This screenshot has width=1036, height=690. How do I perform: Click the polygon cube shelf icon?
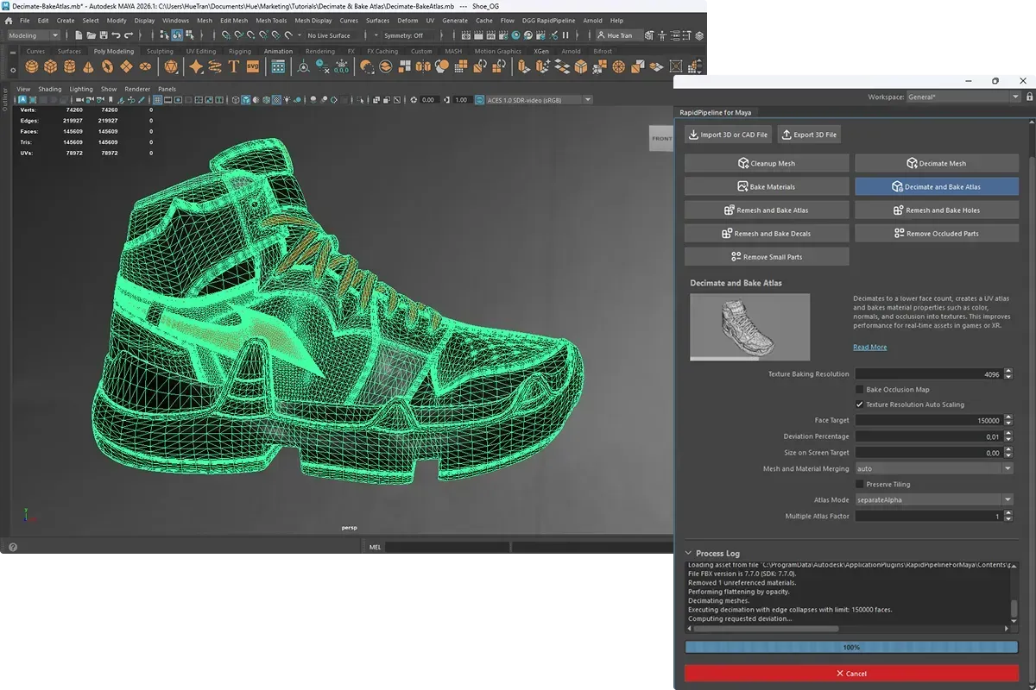(x=52, y=66)
